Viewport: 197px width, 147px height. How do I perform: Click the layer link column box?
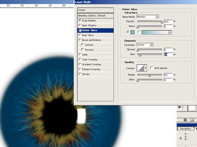point(184,107)
